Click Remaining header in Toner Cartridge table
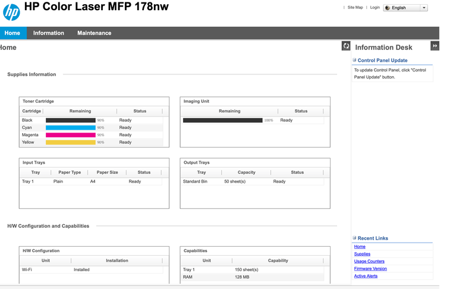 pos(80,111)
